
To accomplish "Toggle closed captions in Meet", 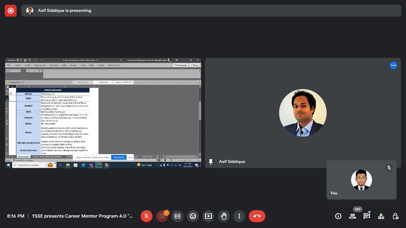I will pyautogui.click(x=177, y=216).
